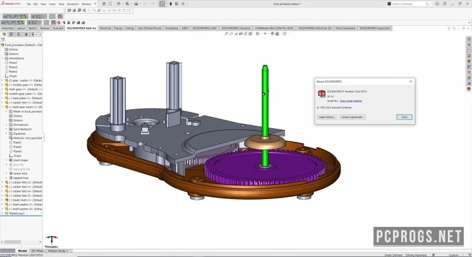The height and width of the screenshot is (257, 472).
Task: Open the Search Commands dropdown arrow
Action: [431, 4]
